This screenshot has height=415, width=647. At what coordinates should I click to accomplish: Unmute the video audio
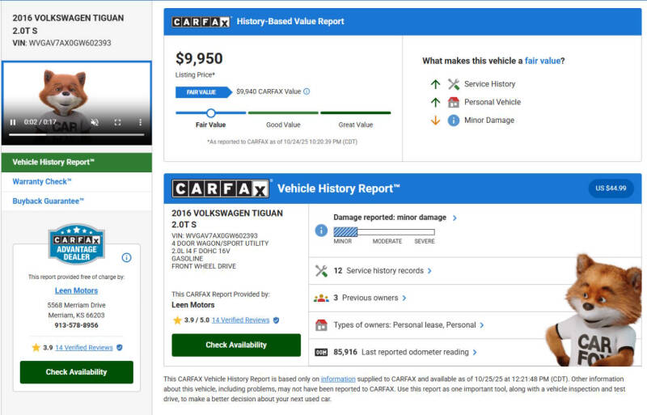tap(95, 122)
